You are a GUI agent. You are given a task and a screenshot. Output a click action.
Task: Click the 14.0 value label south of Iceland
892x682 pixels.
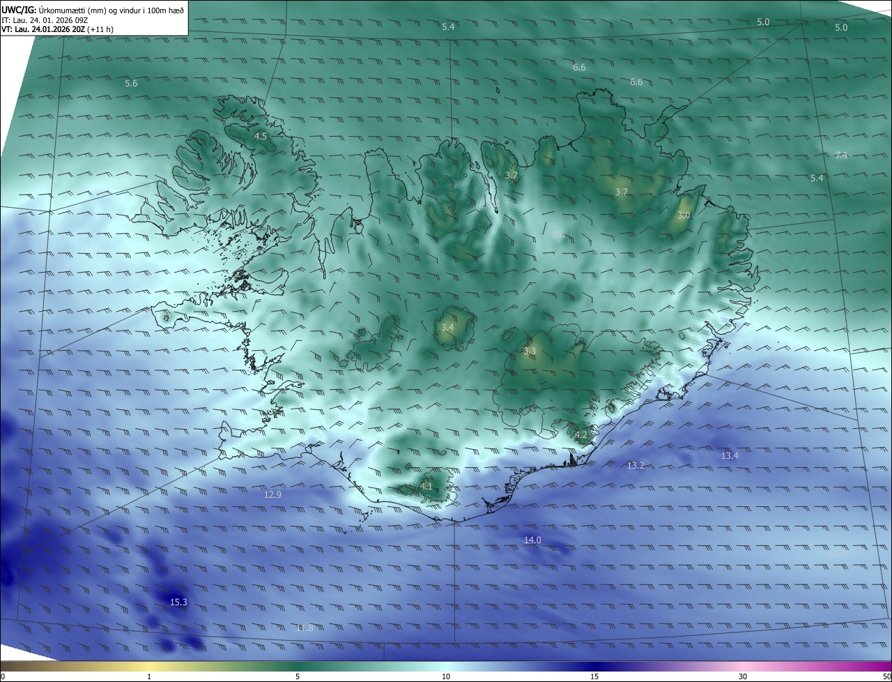[532, 540]
